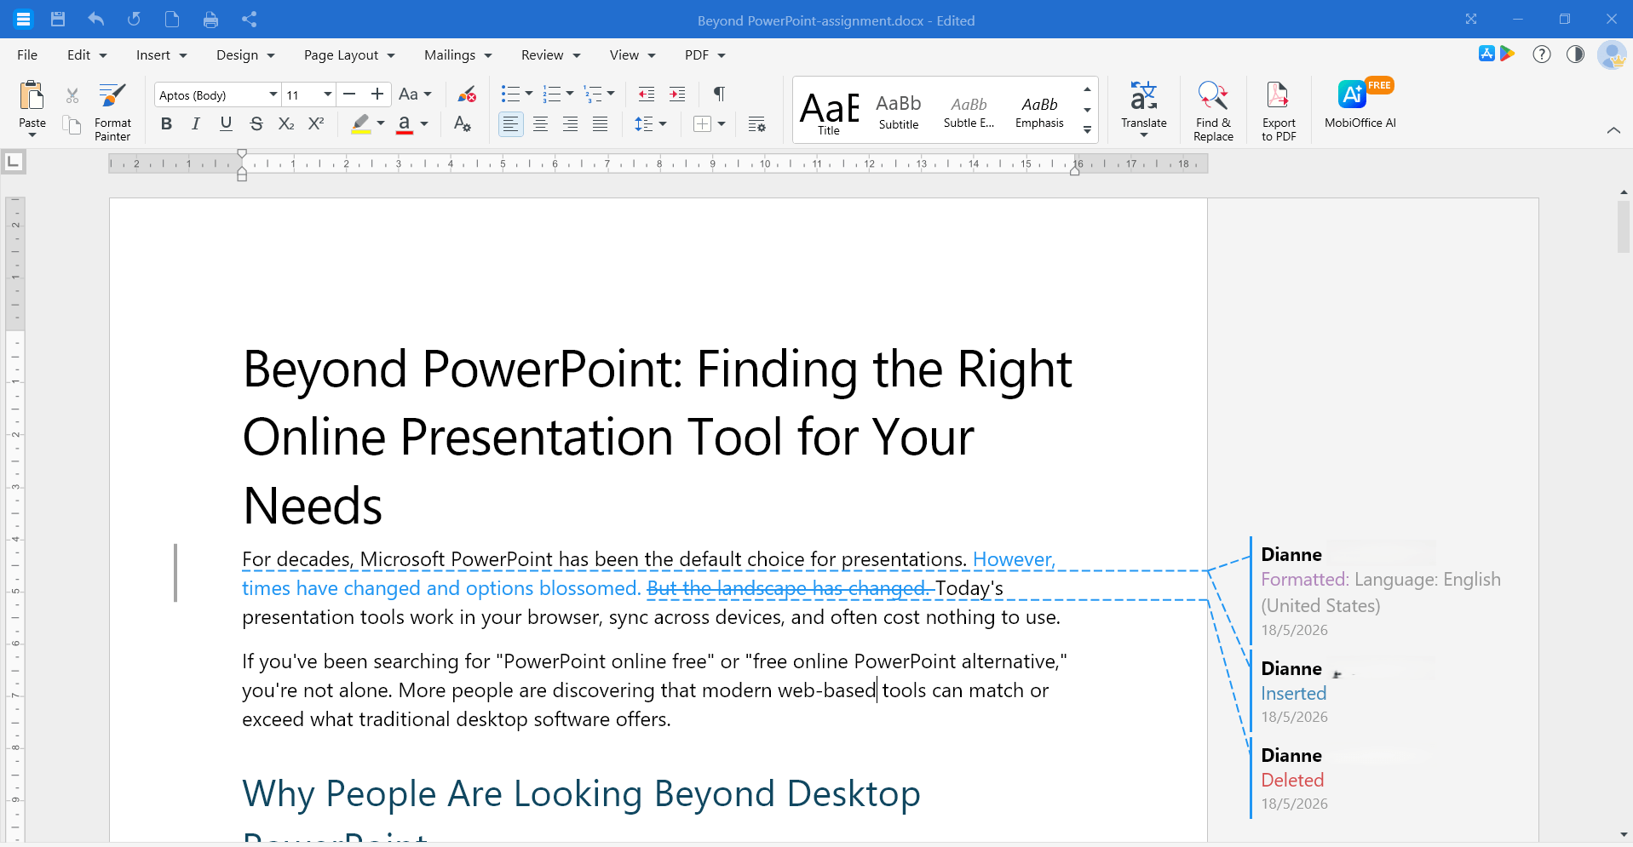Open Translate tool
This screenshot has height=847, width=1633.
tap(1143, 109)
